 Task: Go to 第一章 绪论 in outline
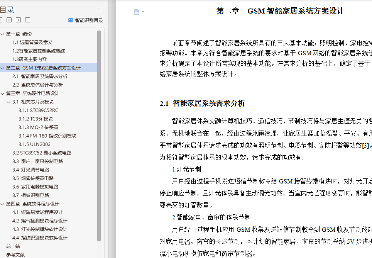tap(19, 34)
